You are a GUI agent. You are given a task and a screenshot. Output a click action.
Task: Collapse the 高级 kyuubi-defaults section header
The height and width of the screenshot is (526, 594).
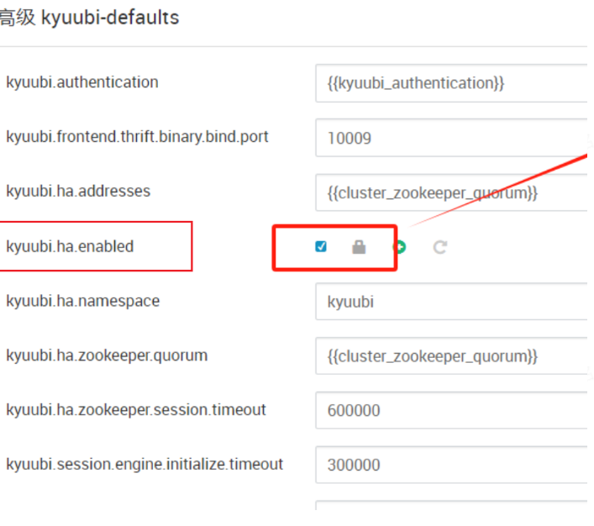click(x=89, y=18)
